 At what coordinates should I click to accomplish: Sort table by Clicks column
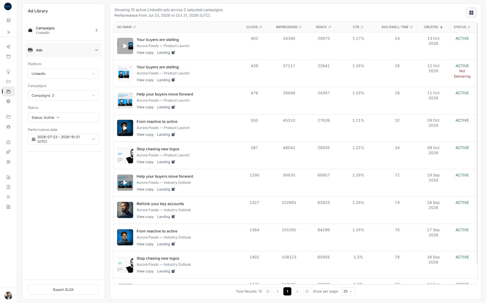pyautogui.click(x=254, y=27)
